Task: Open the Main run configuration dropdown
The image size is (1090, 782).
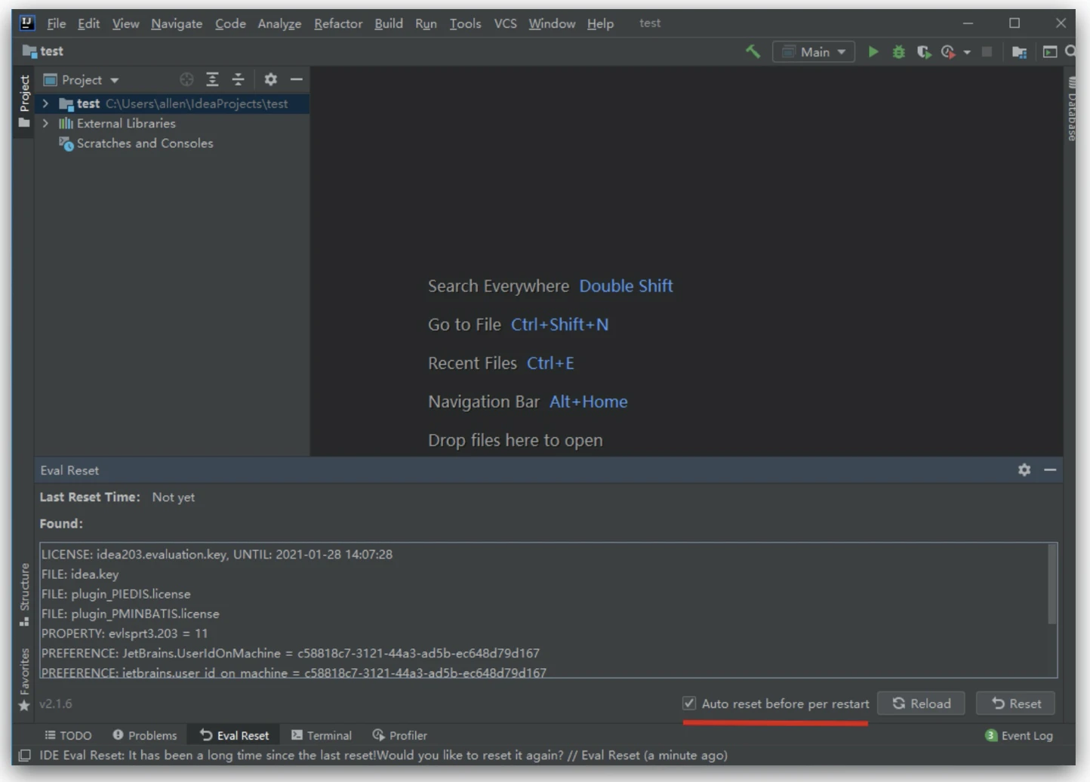Action: [x=814, y=51]
